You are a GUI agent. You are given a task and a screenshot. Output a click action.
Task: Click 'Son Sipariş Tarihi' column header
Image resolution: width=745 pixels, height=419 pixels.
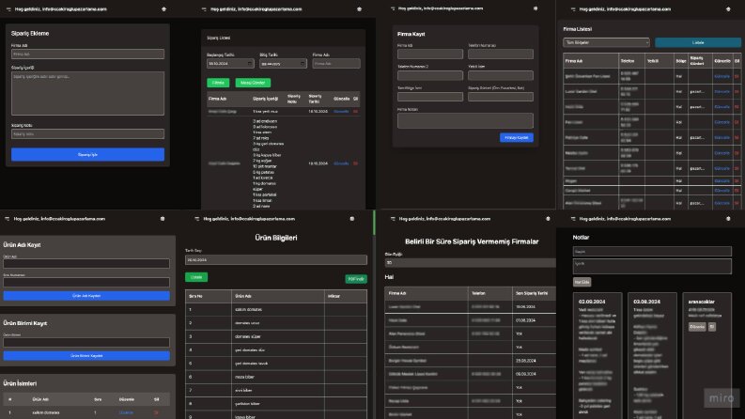tap(532, 294)
